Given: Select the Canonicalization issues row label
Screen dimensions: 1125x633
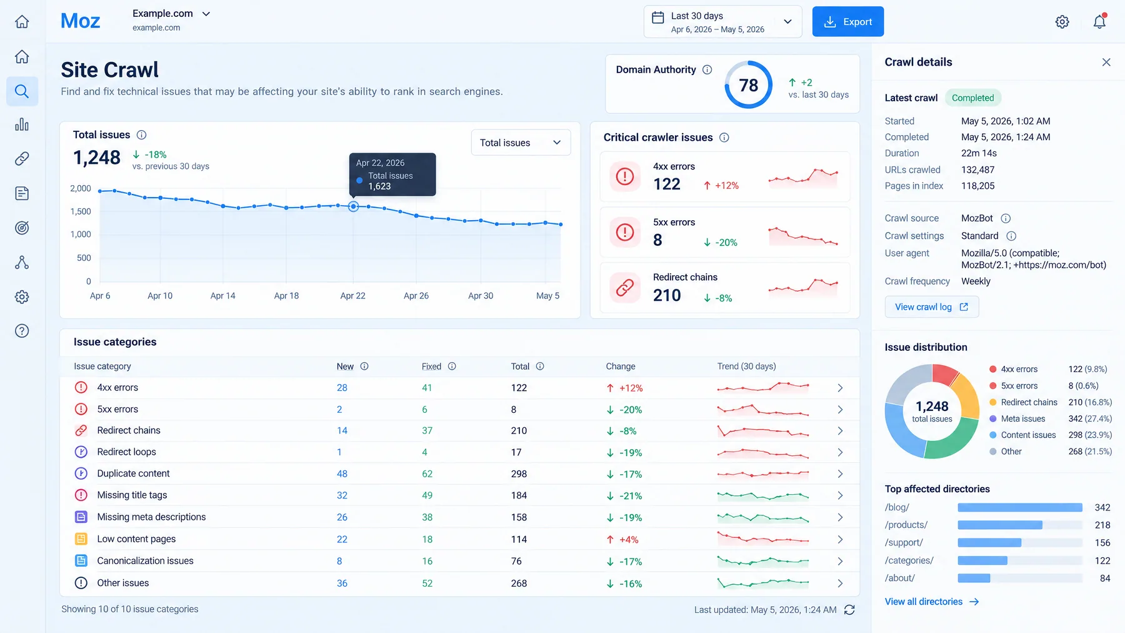Looking at the screenshot, I should (145, 561).
